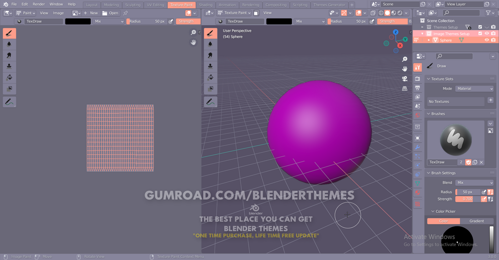
Task: Select the Annotate tool in the image editor toolbar
Action: pos(9,102)
